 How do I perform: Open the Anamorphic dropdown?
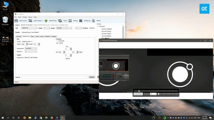[x=31, y=48]
